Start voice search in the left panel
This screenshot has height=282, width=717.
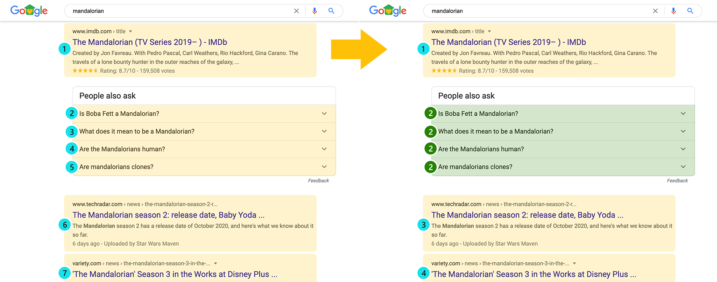(315, 11)
